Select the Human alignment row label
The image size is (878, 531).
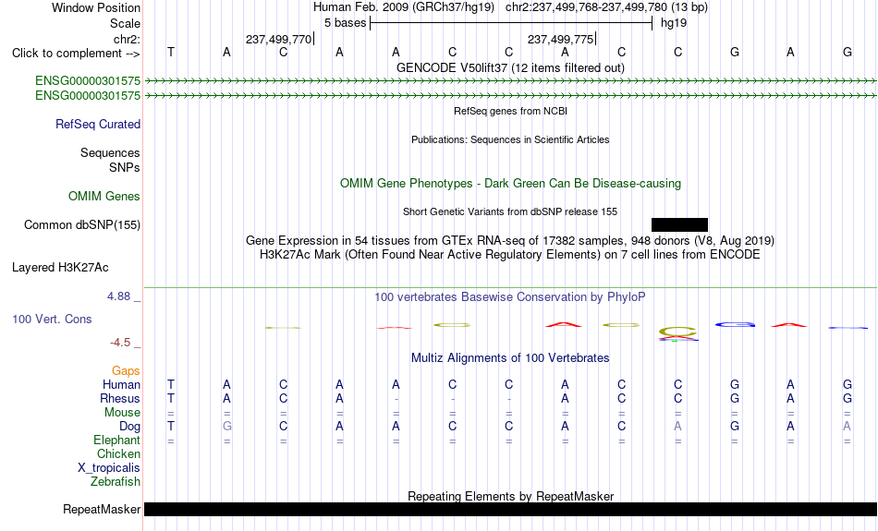tap(121, 384)
